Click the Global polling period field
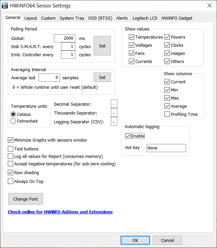Screen dimensions: 217x248 (x=64, y=38)
